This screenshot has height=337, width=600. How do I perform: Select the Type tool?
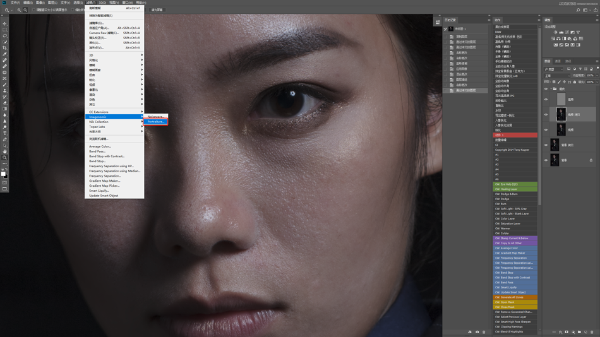[4, 133]
